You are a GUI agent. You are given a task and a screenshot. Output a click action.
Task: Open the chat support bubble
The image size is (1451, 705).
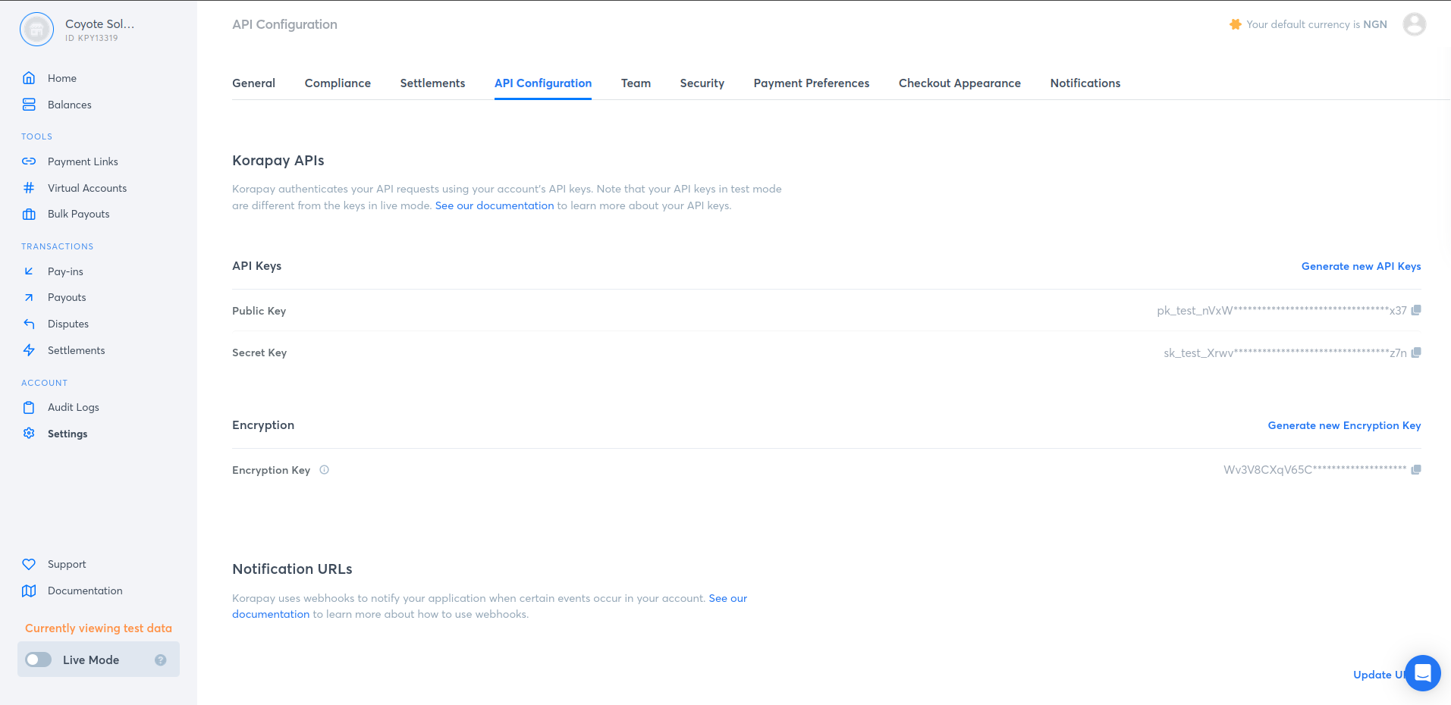click(1422, 672)
